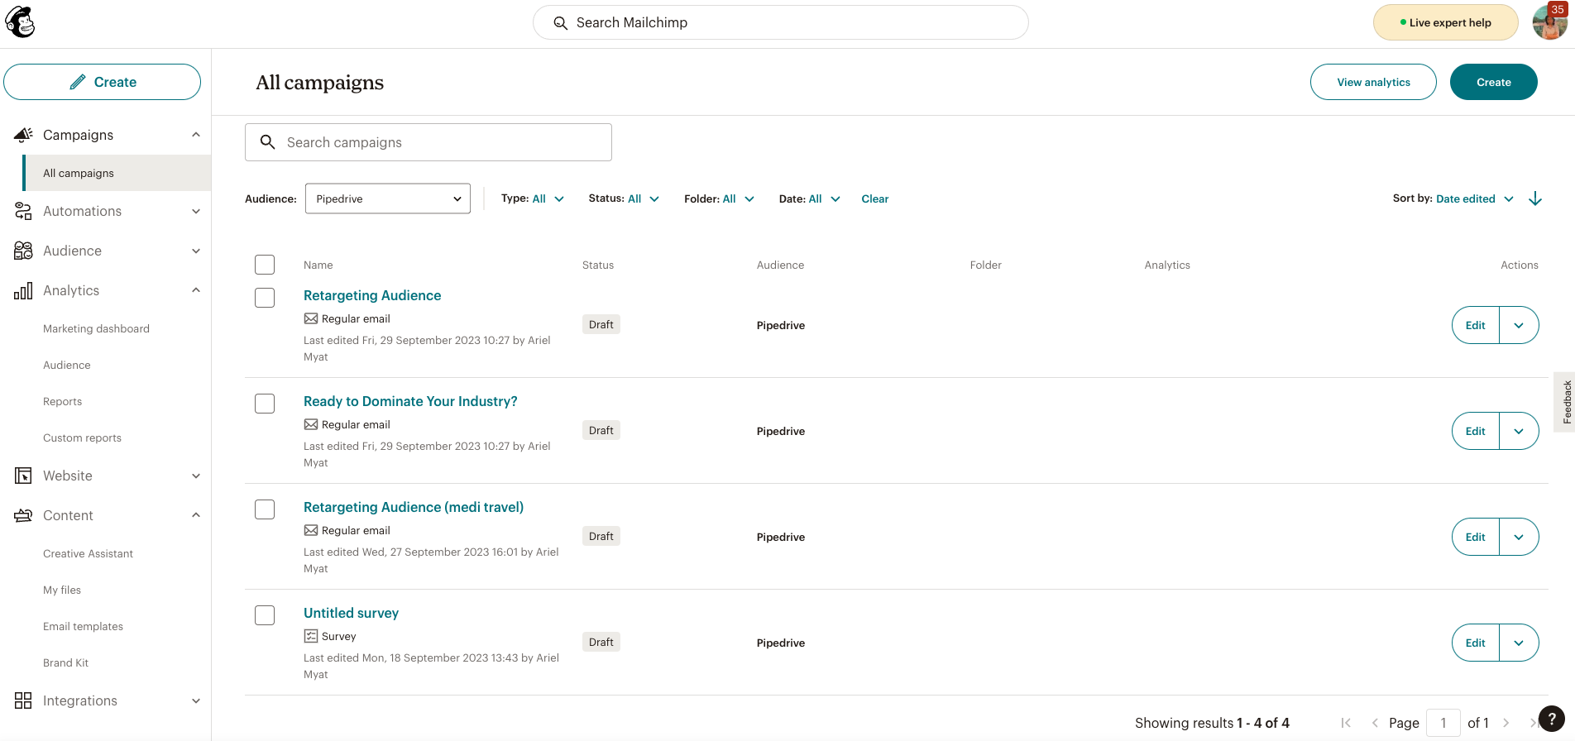Click View analytics button
Screen dimensions: 1575x741
coord(1373,82)
